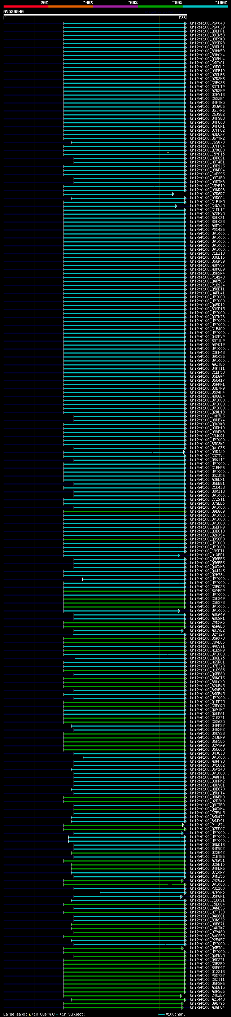Select the UniRef100_Q6Q417 label
Viewport: 231px width, 1017px height.
(x=207, y=380)
